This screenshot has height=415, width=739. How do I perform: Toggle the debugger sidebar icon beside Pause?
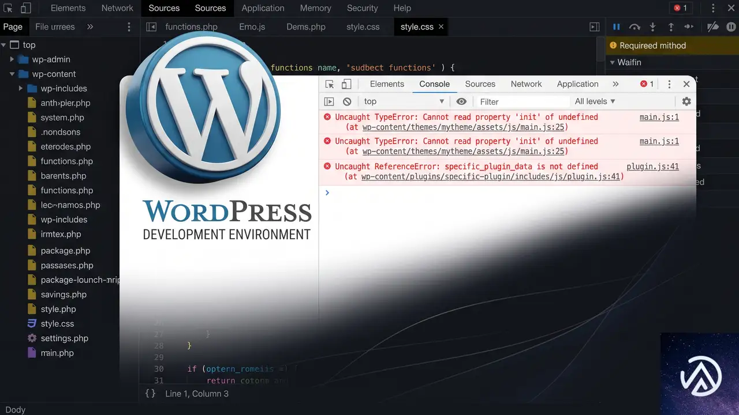594,27
